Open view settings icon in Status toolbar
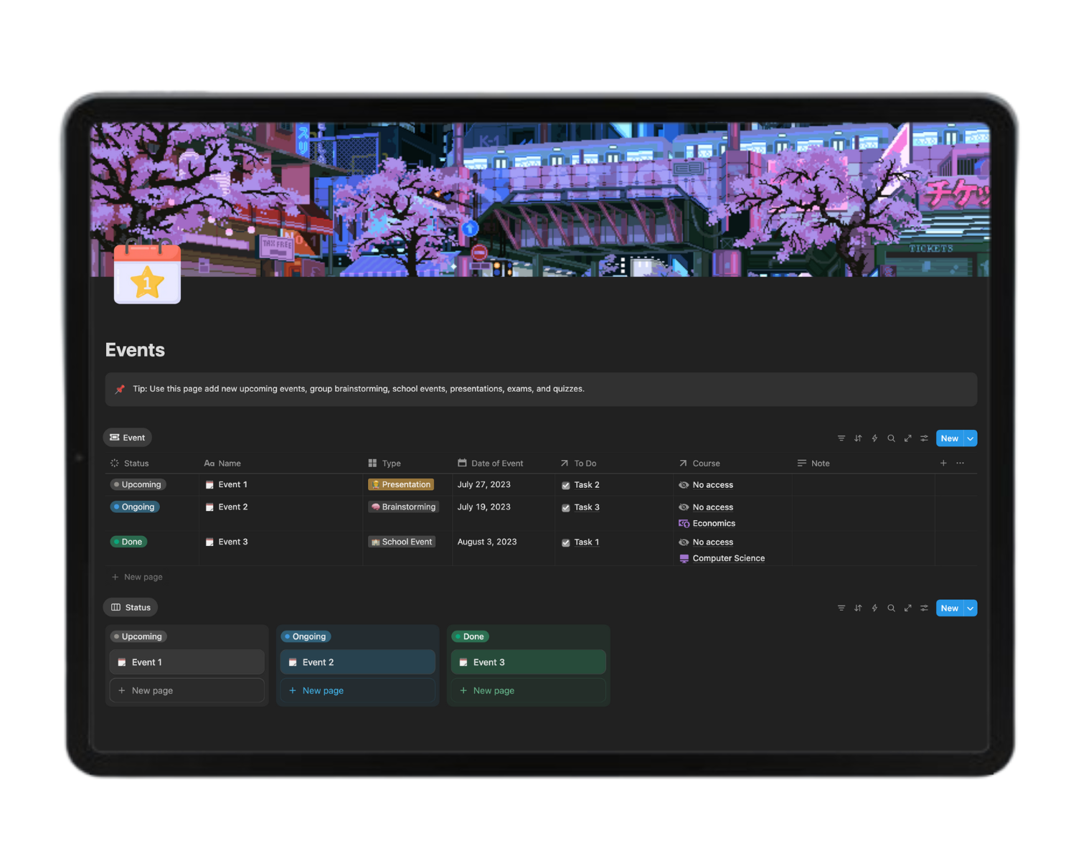This screenshot has height=861, width=1076. [x=924, y=608]
